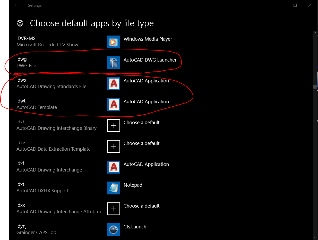
Task: Click the plus icon for .dxe default
Action: [114, 146]
